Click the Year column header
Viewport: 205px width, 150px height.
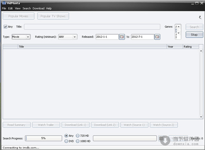[x=175, y=47]
